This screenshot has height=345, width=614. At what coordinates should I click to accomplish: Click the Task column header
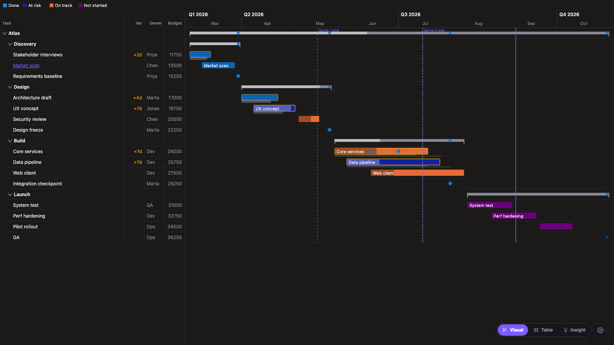[7, 23]
